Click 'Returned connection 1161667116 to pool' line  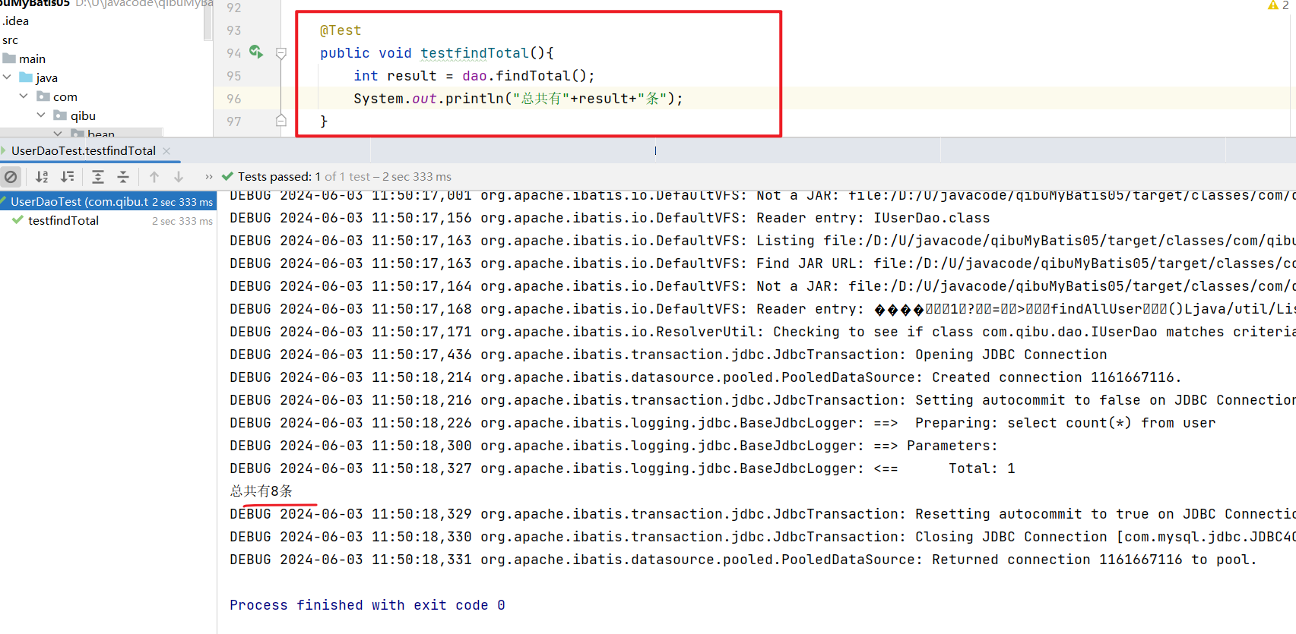pyautogui.click(x=743, y=560)
